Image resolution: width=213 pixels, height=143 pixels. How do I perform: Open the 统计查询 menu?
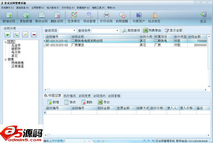click(x=53, y=8)
